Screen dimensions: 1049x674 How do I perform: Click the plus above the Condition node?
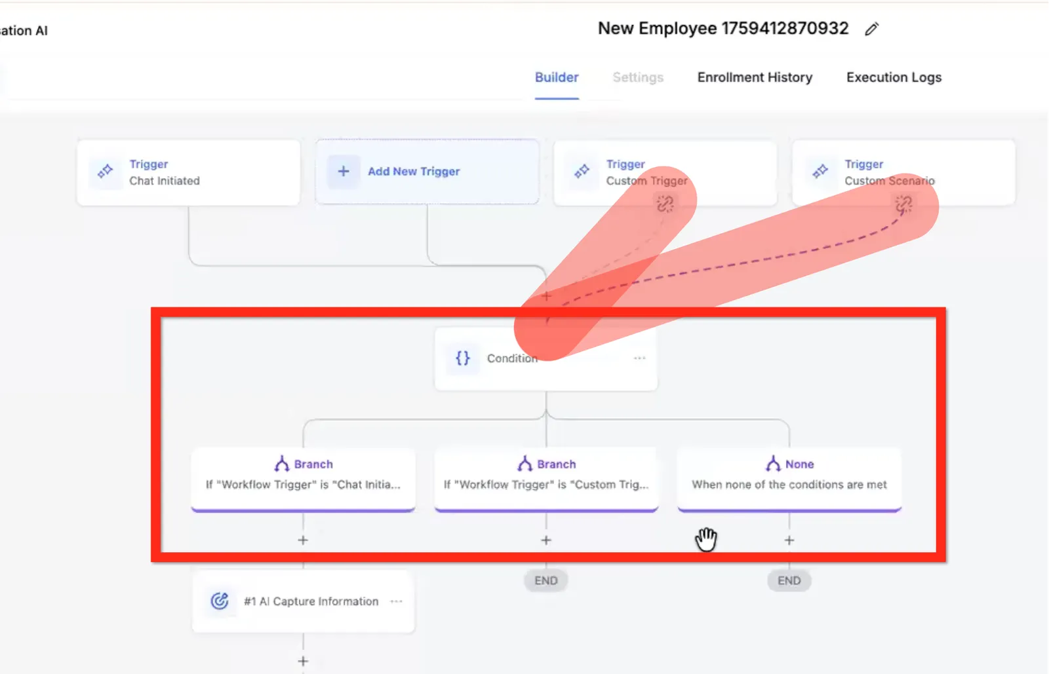point(546,296)
